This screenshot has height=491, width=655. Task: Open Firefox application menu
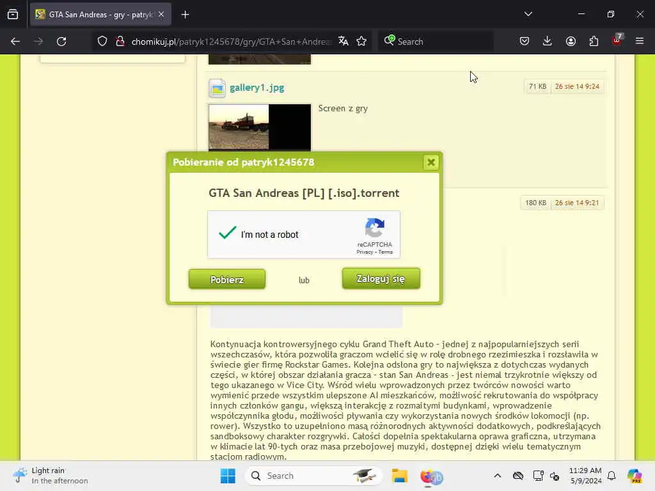coord(640,41)
